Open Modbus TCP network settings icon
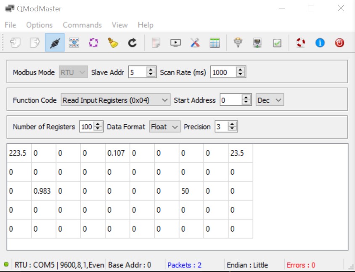The height and width of the screenshot is (272, 355). 257,43
